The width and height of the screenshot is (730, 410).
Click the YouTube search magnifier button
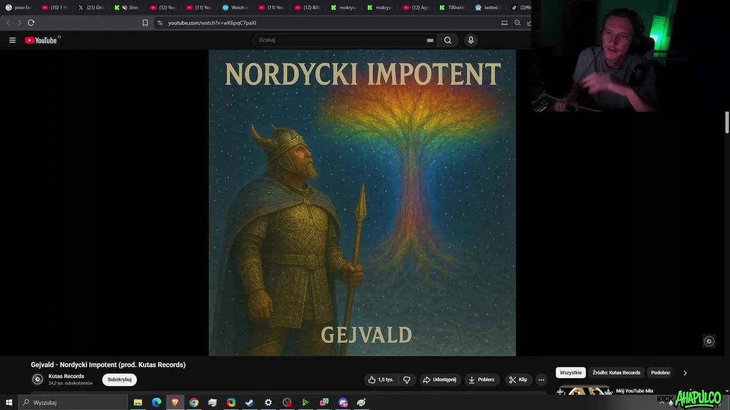(x=448, y=40)
